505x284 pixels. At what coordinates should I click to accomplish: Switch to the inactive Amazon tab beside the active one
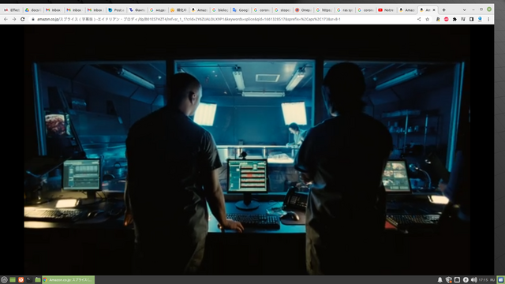pos(407,10)
